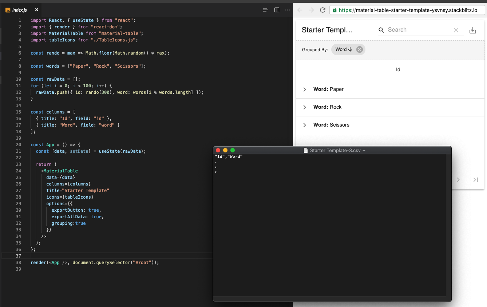Click the HTTPS padlock in the address bar
The height and width of the screenshot is (307, 487).
click(x=335, y=10)
